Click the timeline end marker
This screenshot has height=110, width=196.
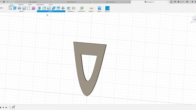[14, 107]
